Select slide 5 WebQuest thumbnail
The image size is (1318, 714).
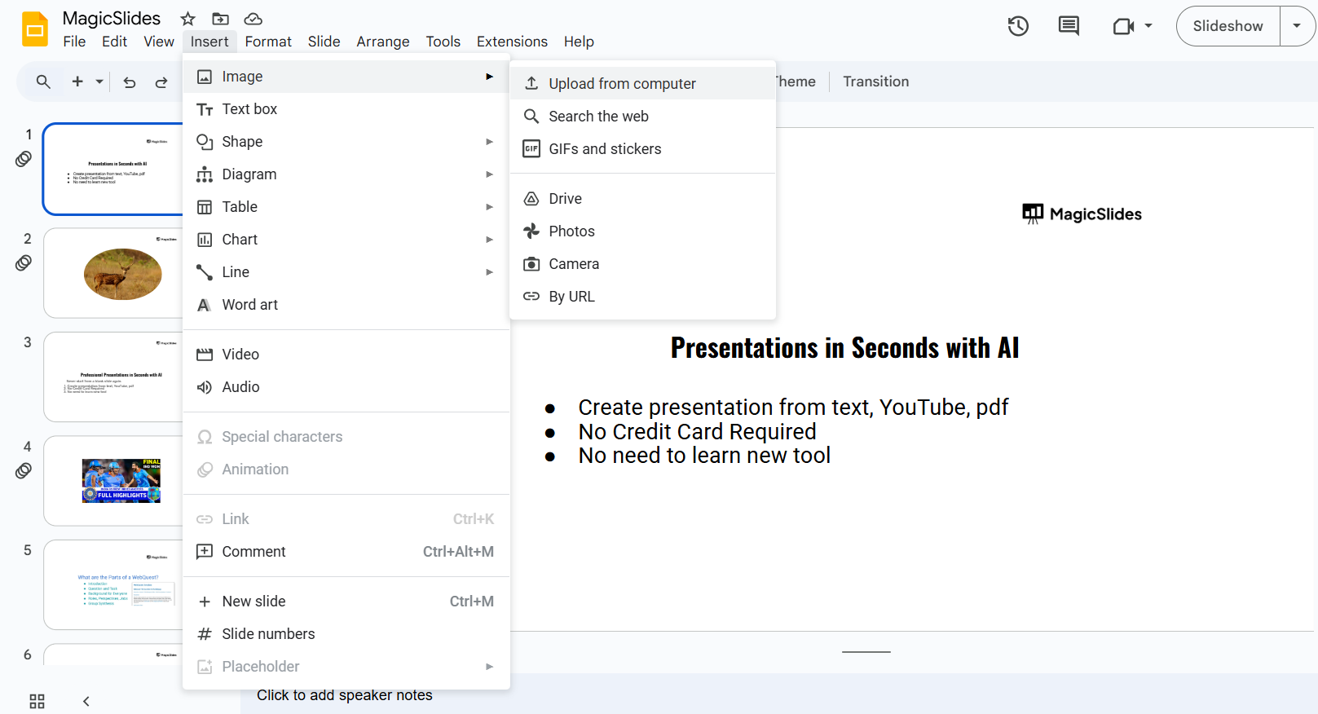(113, 584)
